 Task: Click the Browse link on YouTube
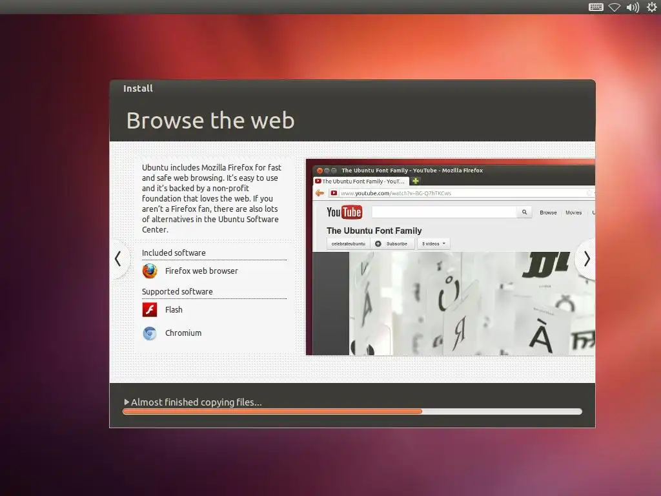coord(548,212)
